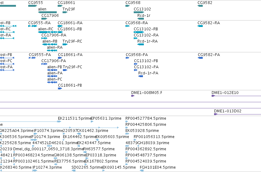Select the CG17906 gene label

click(50, 15)
